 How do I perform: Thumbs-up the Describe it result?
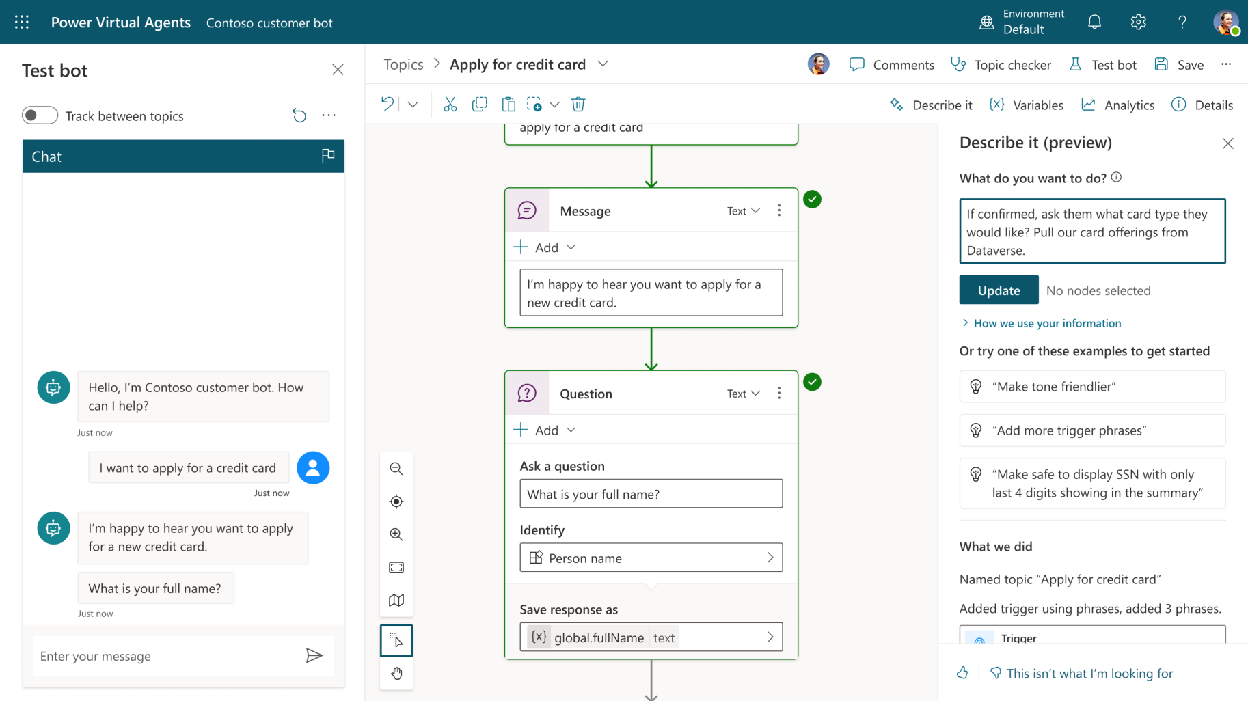962,673
